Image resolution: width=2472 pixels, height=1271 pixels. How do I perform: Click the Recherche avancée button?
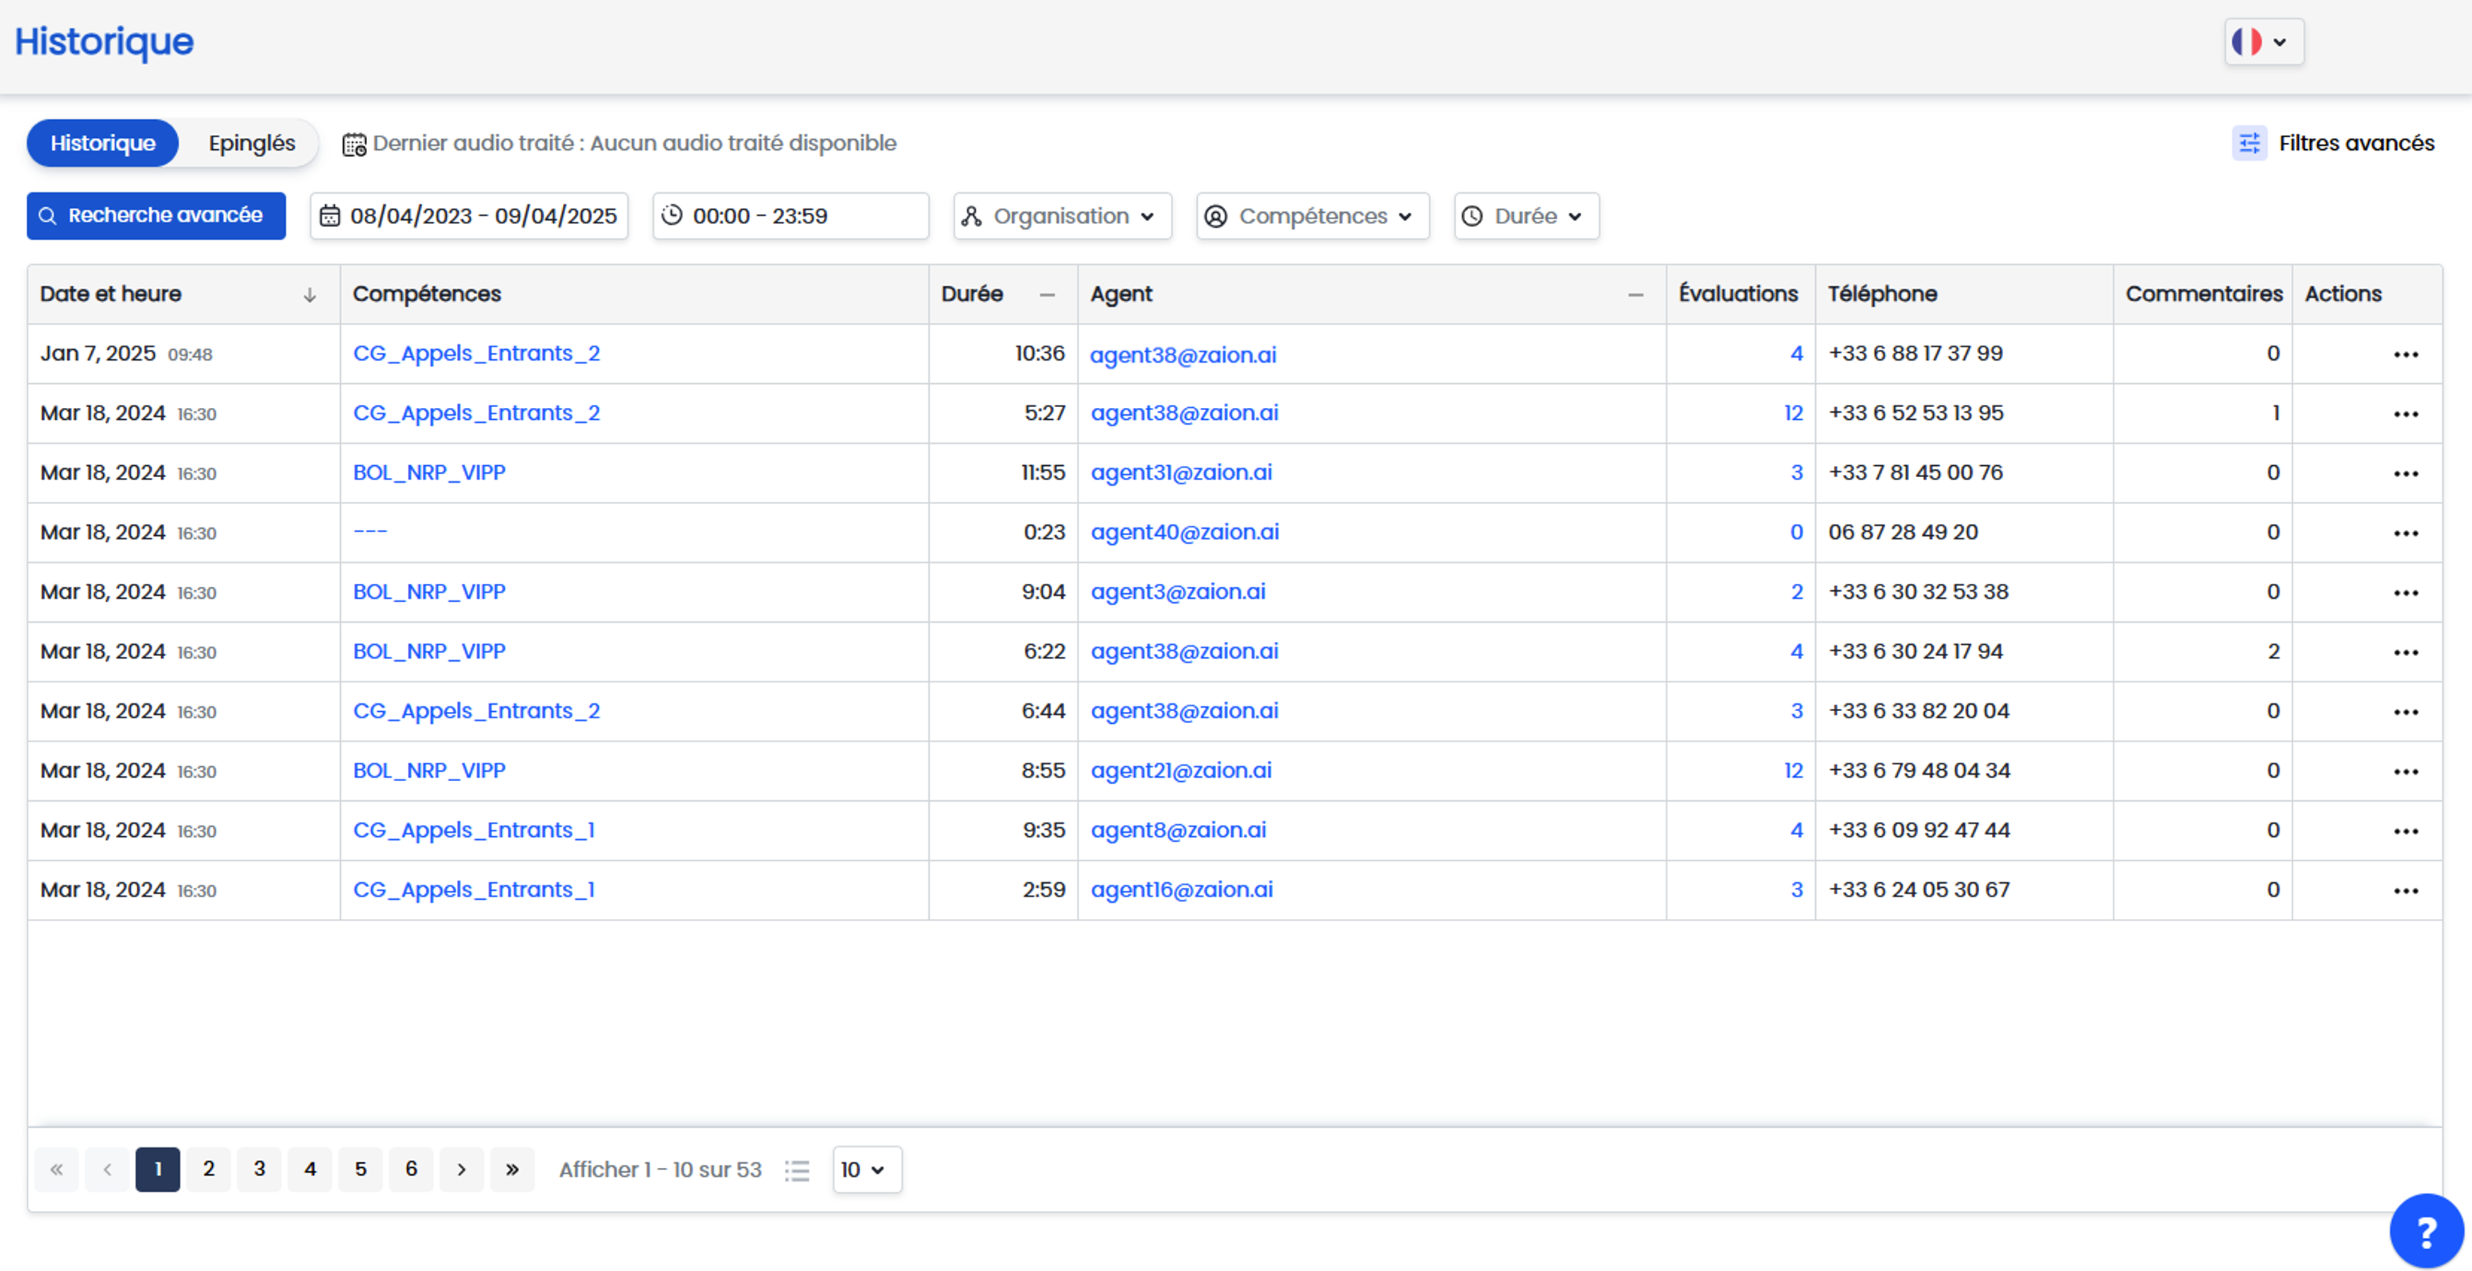[x=156, y=215]
